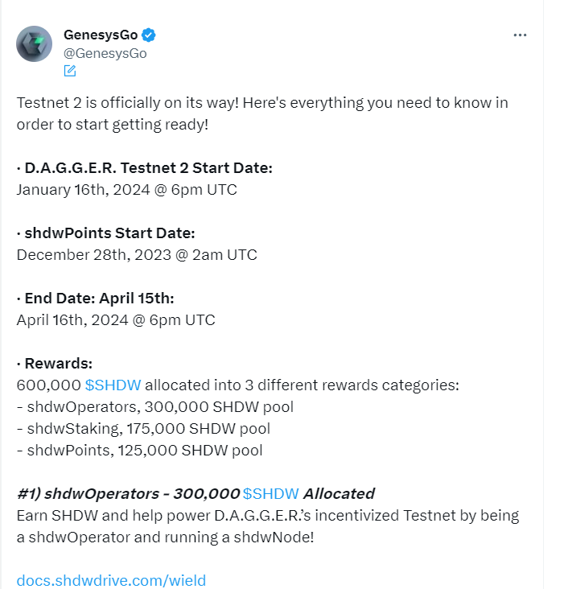Image resolution: width=568 pixels, height=589 pixels.
Task: Click the blue verified badge
Action: [149, 35]
